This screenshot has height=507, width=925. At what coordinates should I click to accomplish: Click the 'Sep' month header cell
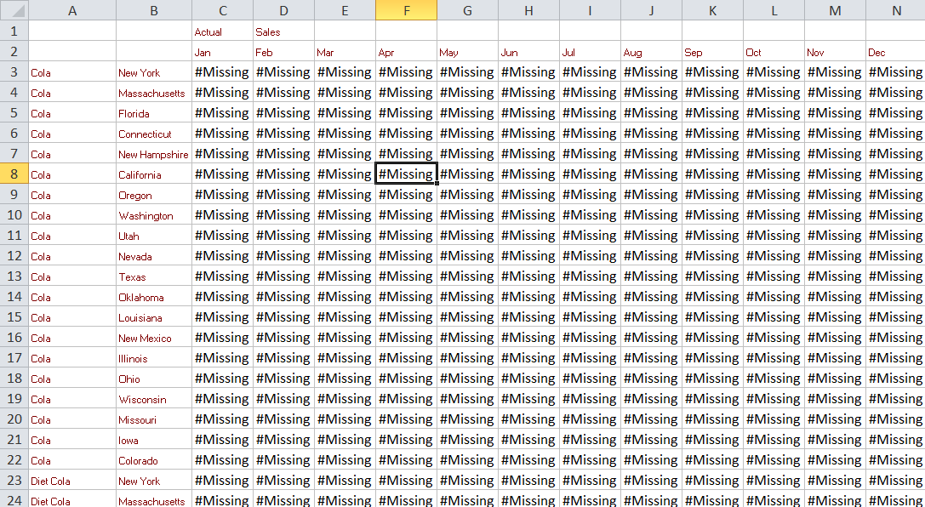[x=713, y=51]
